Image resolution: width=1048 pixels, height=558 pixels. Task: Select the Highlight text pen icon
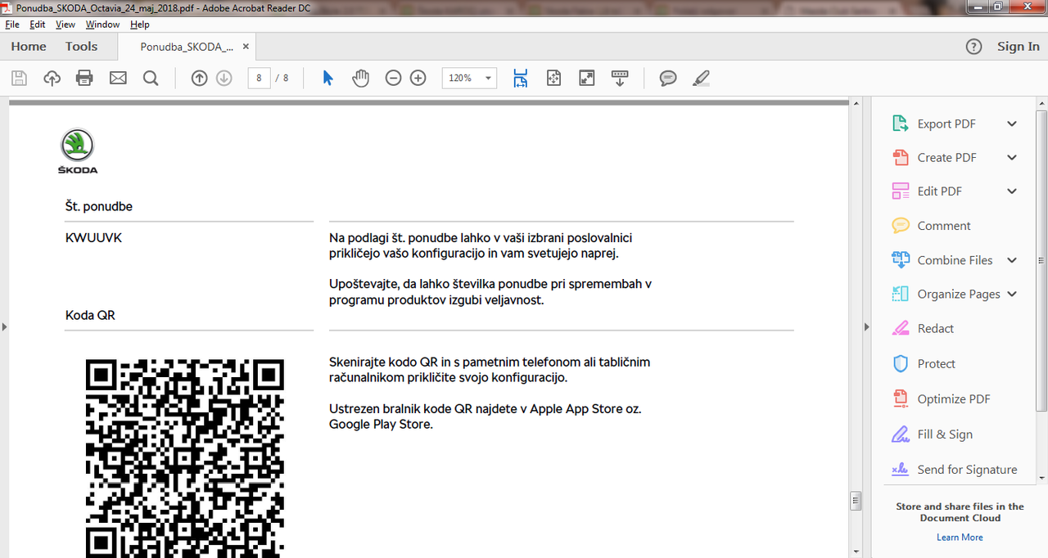click(701, 79)
